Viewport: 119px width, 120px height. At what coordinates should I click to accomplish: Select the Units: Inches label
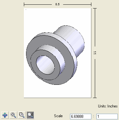[108, 106]
